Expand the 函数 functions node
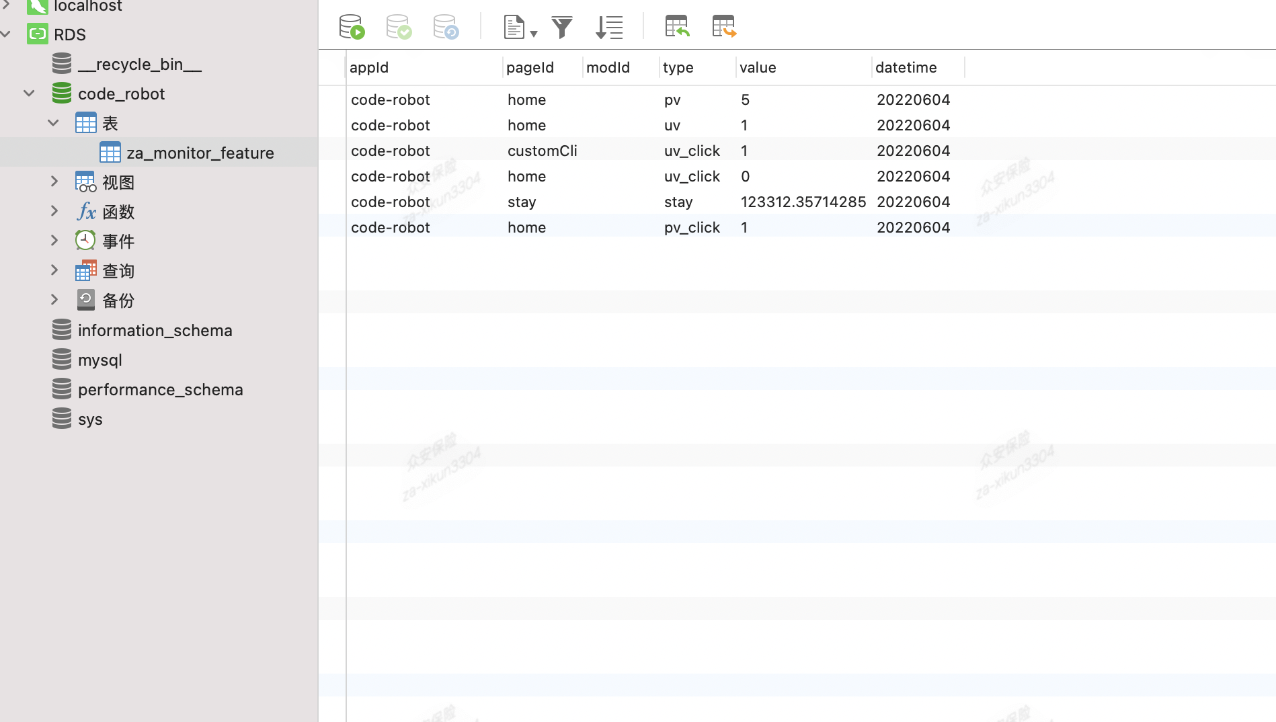Screen dimensions: 1276x722 click(54, 211)
